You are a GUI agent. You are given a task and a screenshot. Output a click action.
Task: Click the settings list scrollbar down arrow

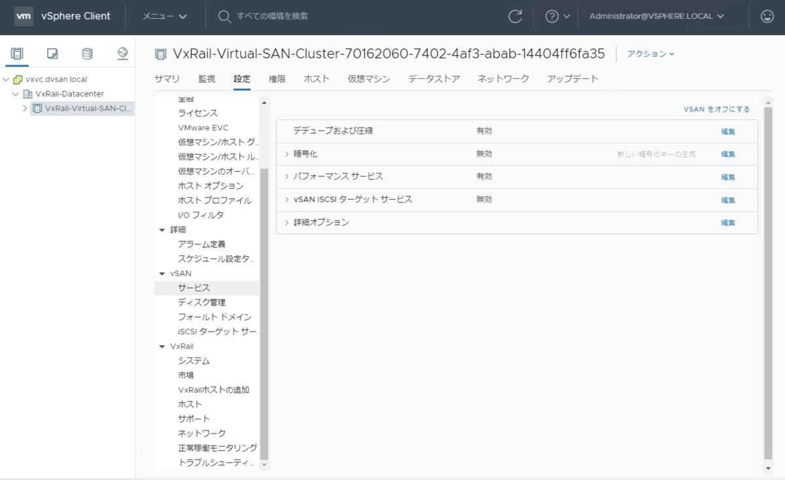tap(264, 464)
